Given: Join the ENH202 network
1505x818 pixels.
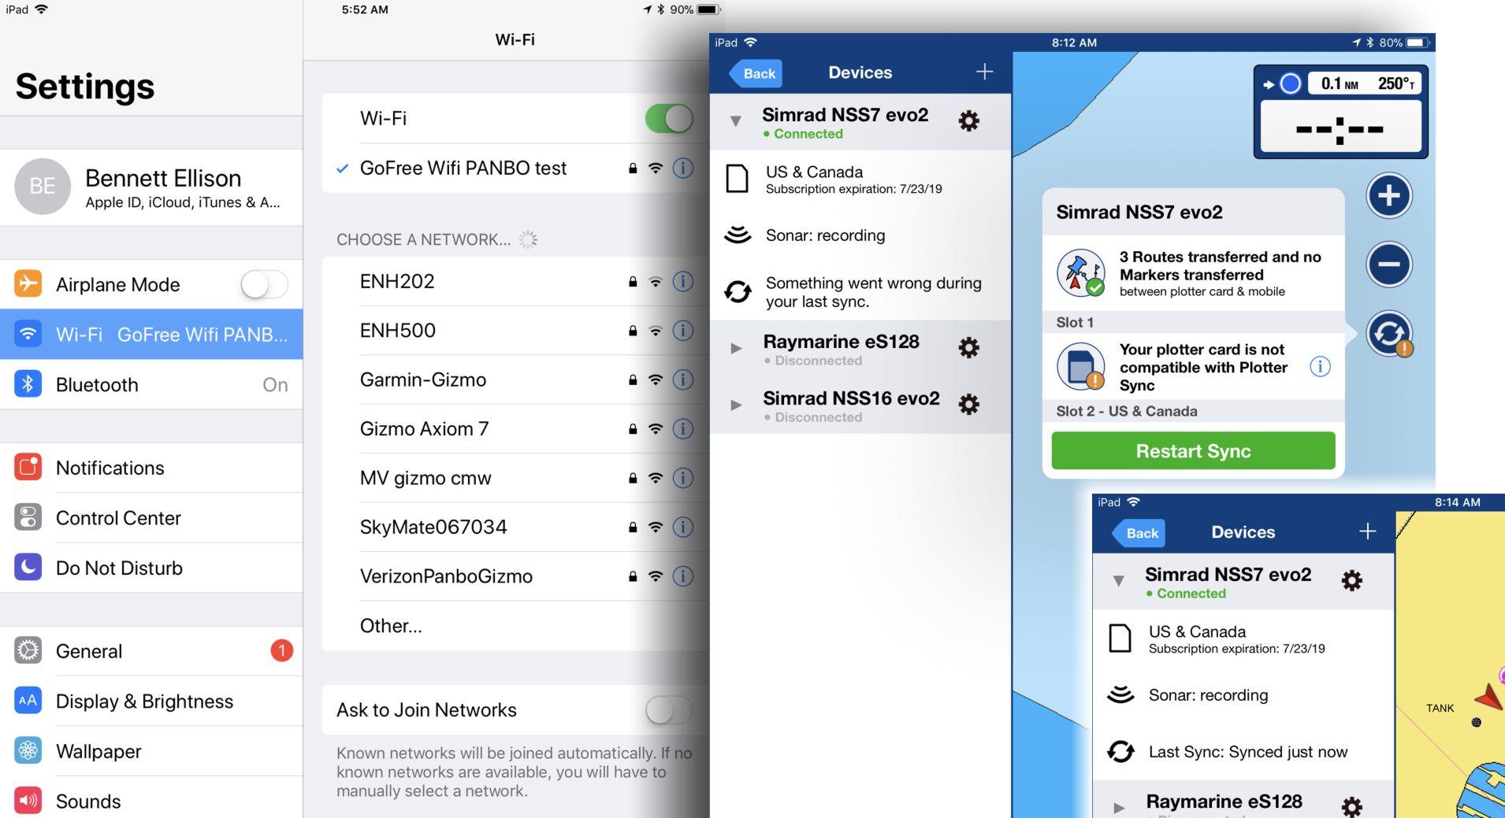Looking at the screenshot, I should pos(515,281).
